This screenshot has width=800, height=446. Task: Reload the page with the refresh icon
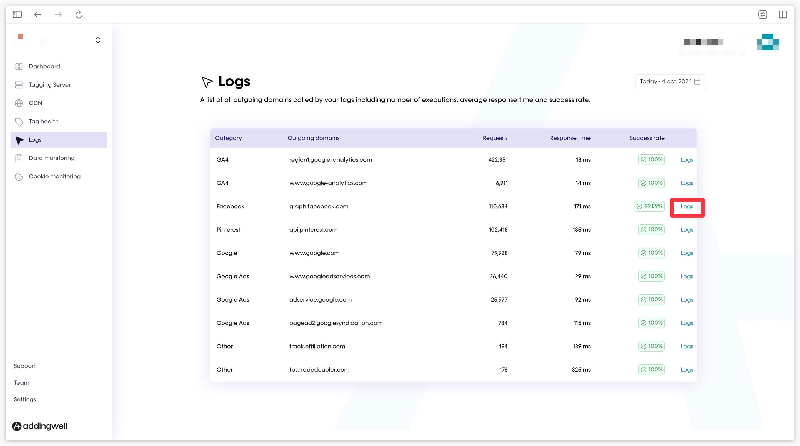pyautogui.click(x=79, y=14)
